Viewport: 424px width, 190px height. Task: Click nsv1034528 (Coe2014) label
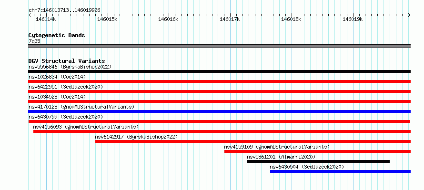(57, 97)
